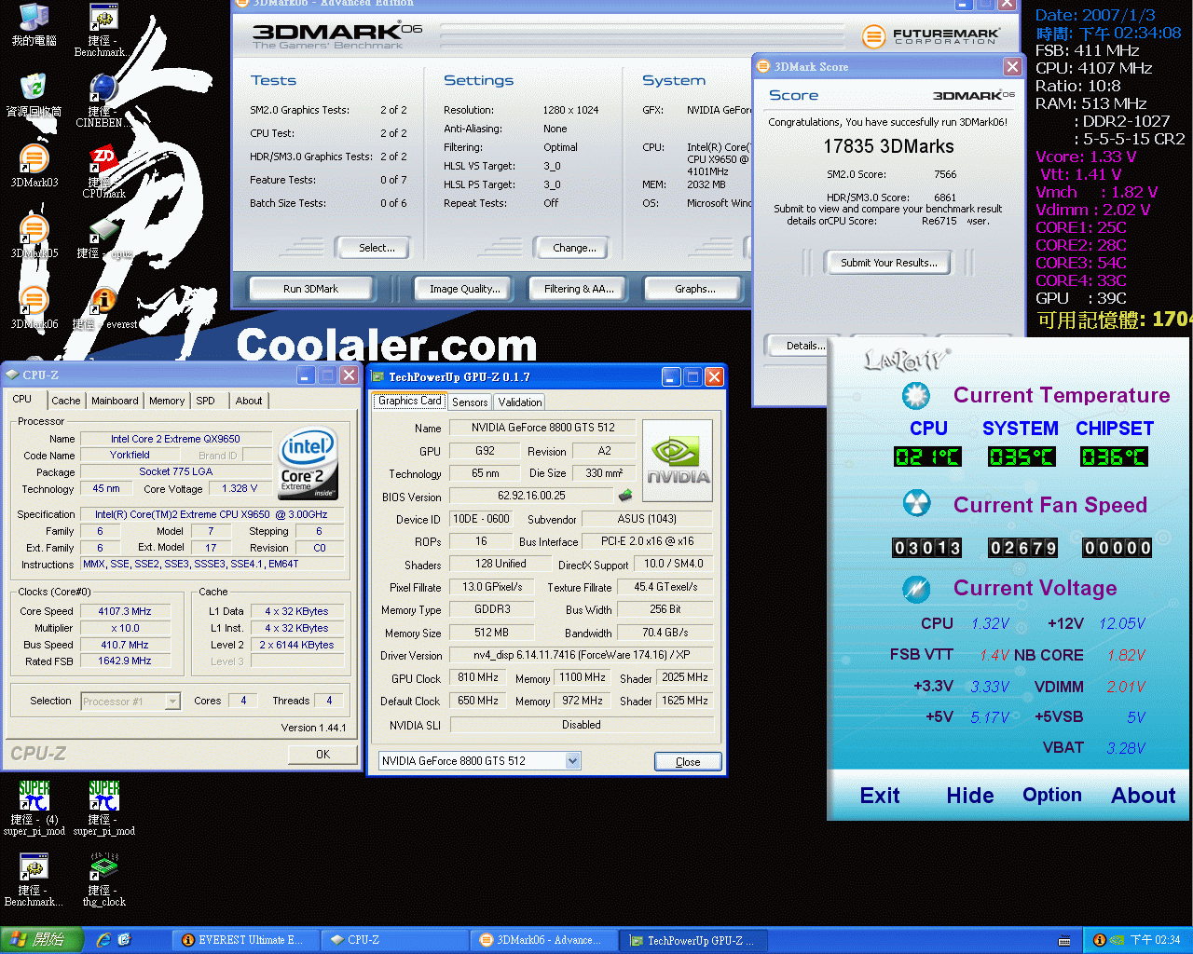Viewport: 1193px width, 954px height.
Task: Open About in the LANParty monitor
Action: (1144, 796)
